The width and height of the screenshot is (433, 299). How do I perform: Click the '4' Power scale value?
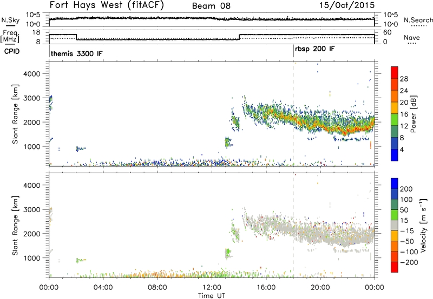click(x=402, y=149)
